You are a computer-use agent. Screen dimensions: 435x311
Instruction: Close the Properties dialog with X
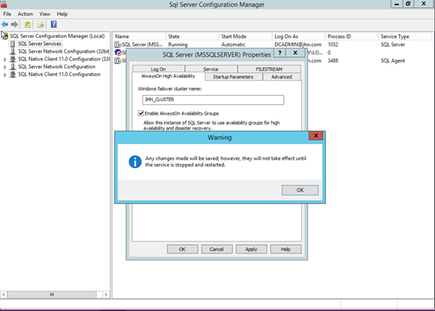(x=295, y=53)
